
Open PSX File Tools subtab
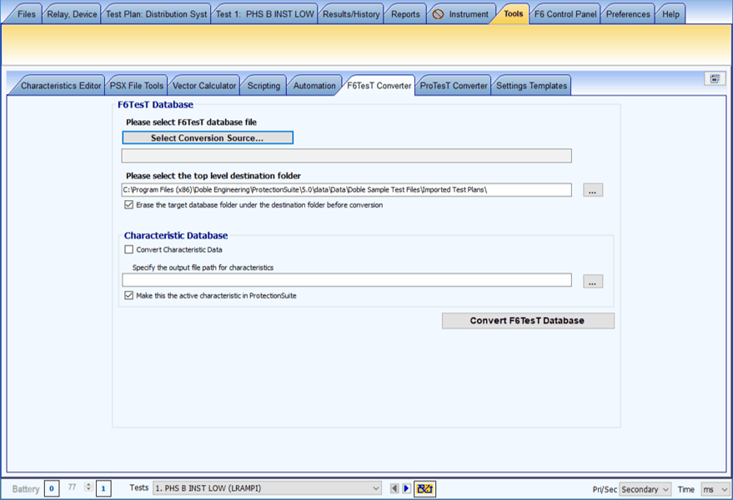coord(137,86)
